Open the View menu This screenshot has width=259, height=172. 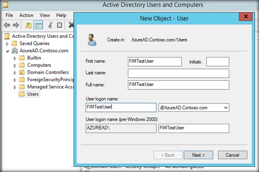click(45, 15)
